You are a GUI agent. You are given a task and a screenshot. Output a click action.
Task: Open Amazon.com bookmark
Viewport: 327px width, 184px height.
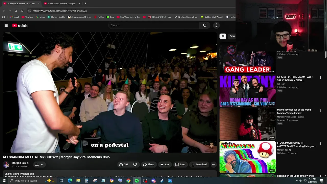pos(79,17)
